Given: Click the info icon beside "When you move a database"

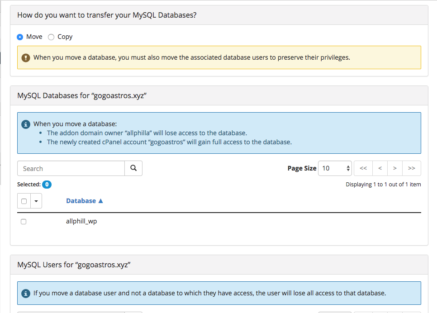Looking at the screenshot, I should (x=26, y=124).
